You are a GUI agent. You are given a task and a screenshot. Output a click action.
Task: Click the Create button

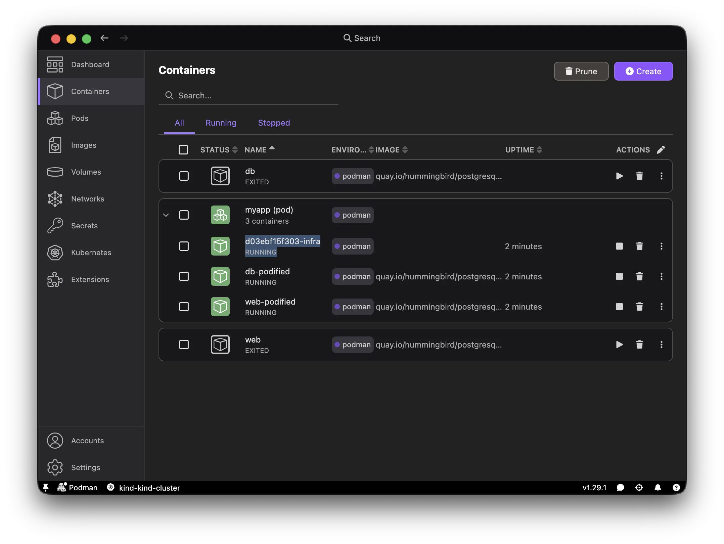pyautogui.click(x=643, y=71)
